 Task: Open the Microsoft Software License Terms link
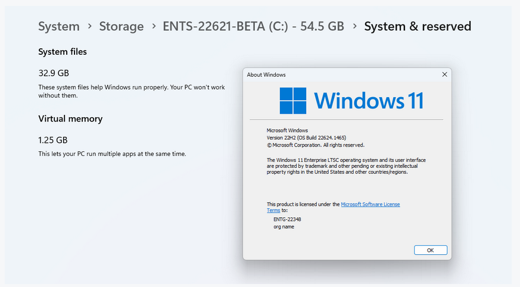coord(370,204)
